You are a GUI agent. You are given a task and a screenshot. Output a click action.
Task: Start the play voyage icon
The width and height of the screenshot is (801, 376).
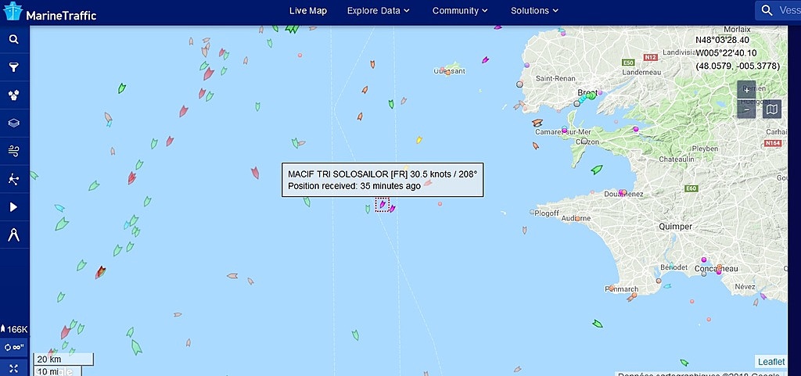click(14, 206)
